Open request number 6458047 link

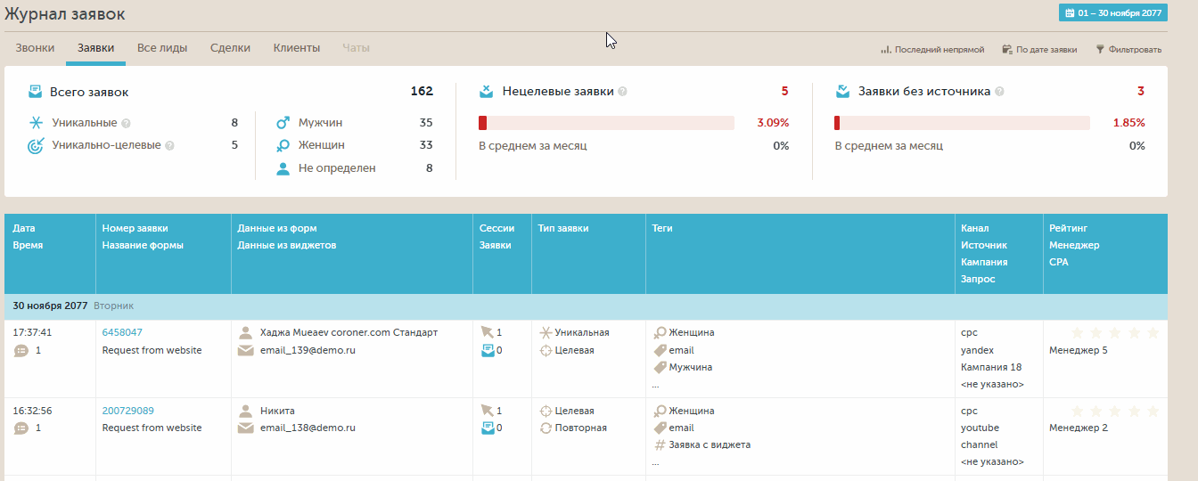click(x=122, y=332)
